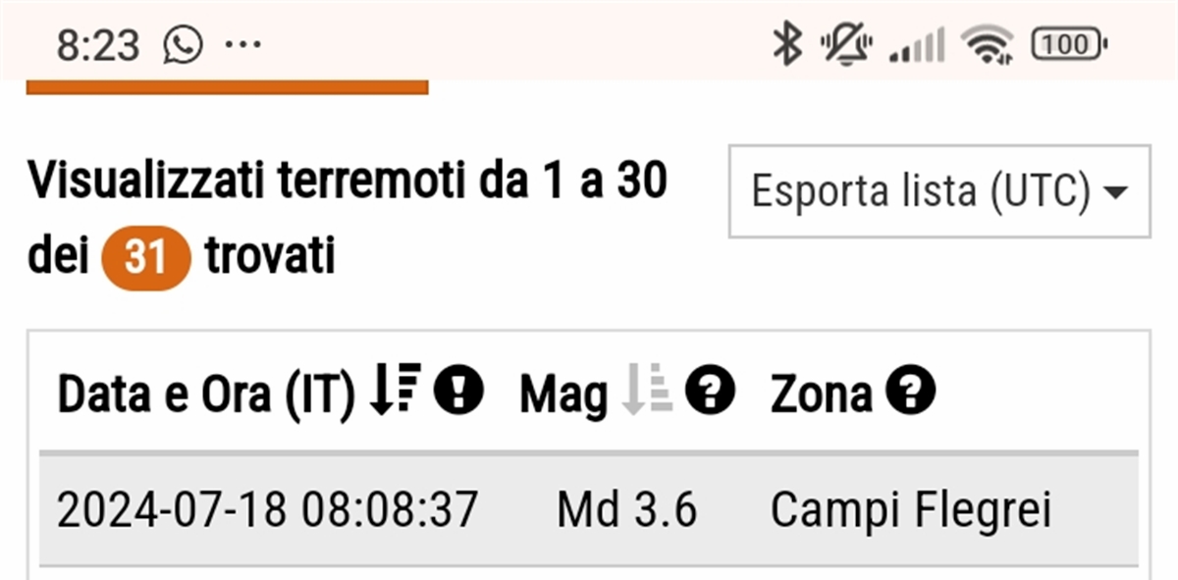Image resolution: width=1178 pixels, height=580 pixels.
Task: Open the 2024-07-18 08:08:37 earthquake entry
Action: point(267,510)
